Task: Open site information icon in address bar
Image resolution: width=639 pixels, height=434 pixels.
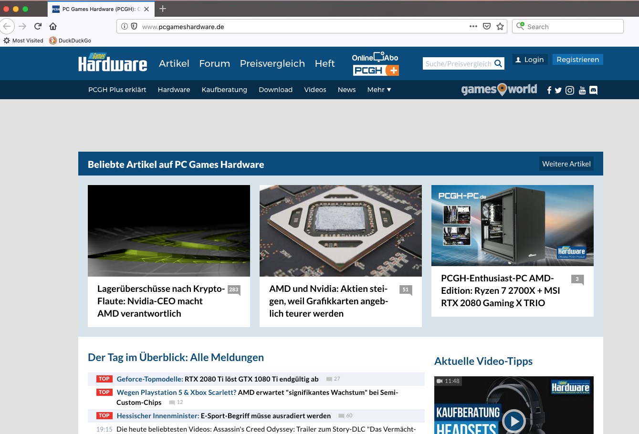Action: (125, 26)
